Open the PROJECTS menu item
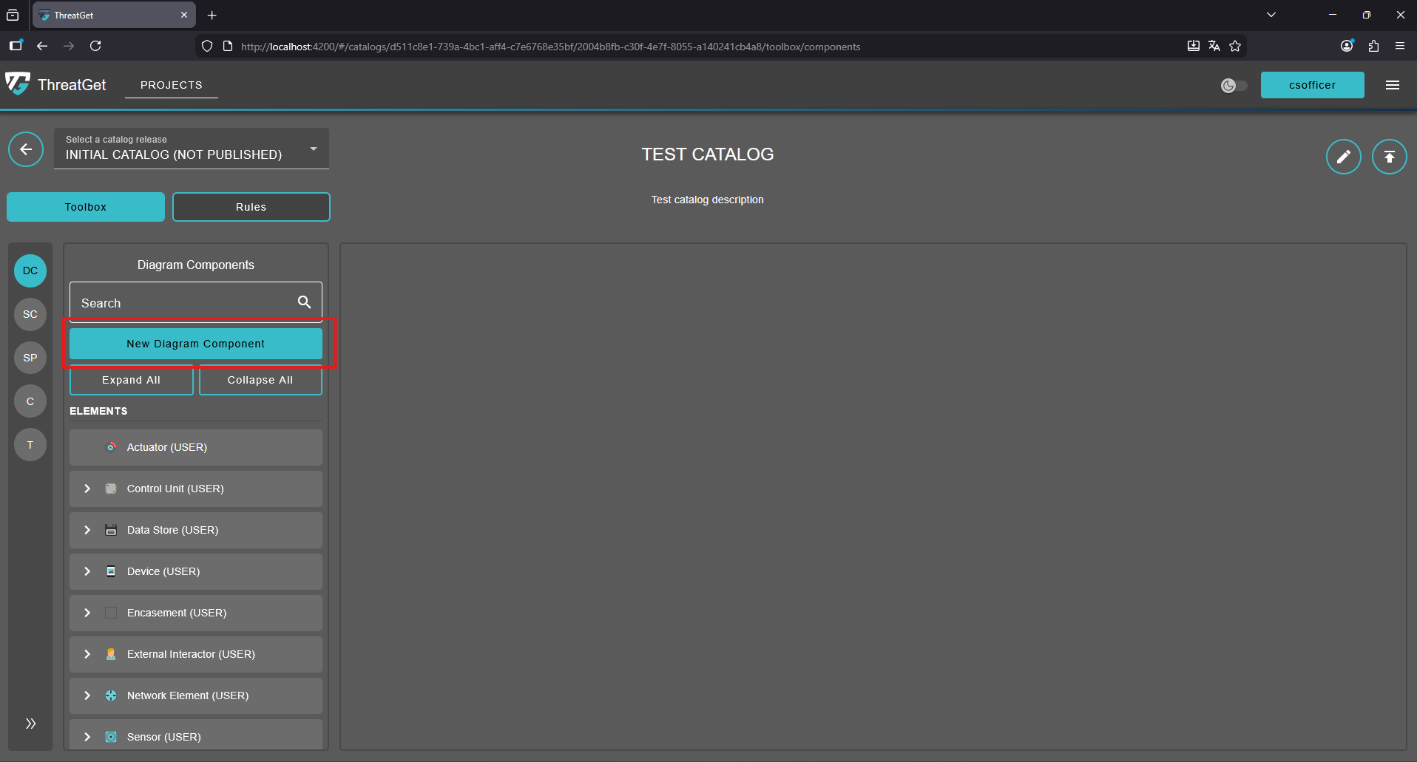Screen dimensions: 1417x762 pos(171,84)
